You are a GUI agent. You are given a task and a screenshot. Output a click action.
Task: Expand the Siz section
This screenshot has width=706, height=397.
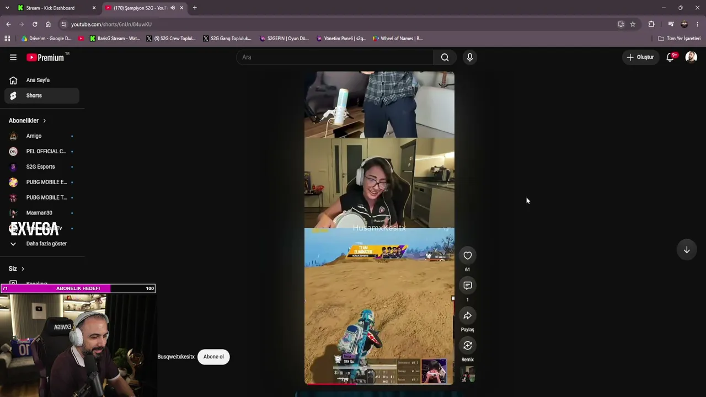click(x=17, y=269)
